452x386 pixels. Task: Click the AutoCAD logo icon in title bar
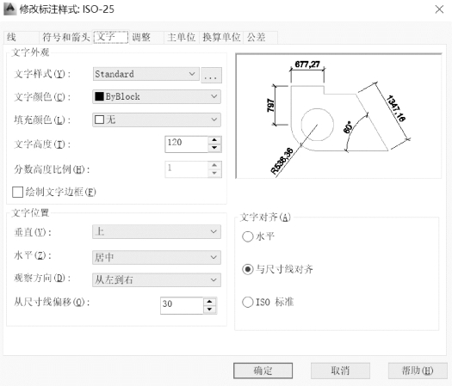tap(9, 9)
